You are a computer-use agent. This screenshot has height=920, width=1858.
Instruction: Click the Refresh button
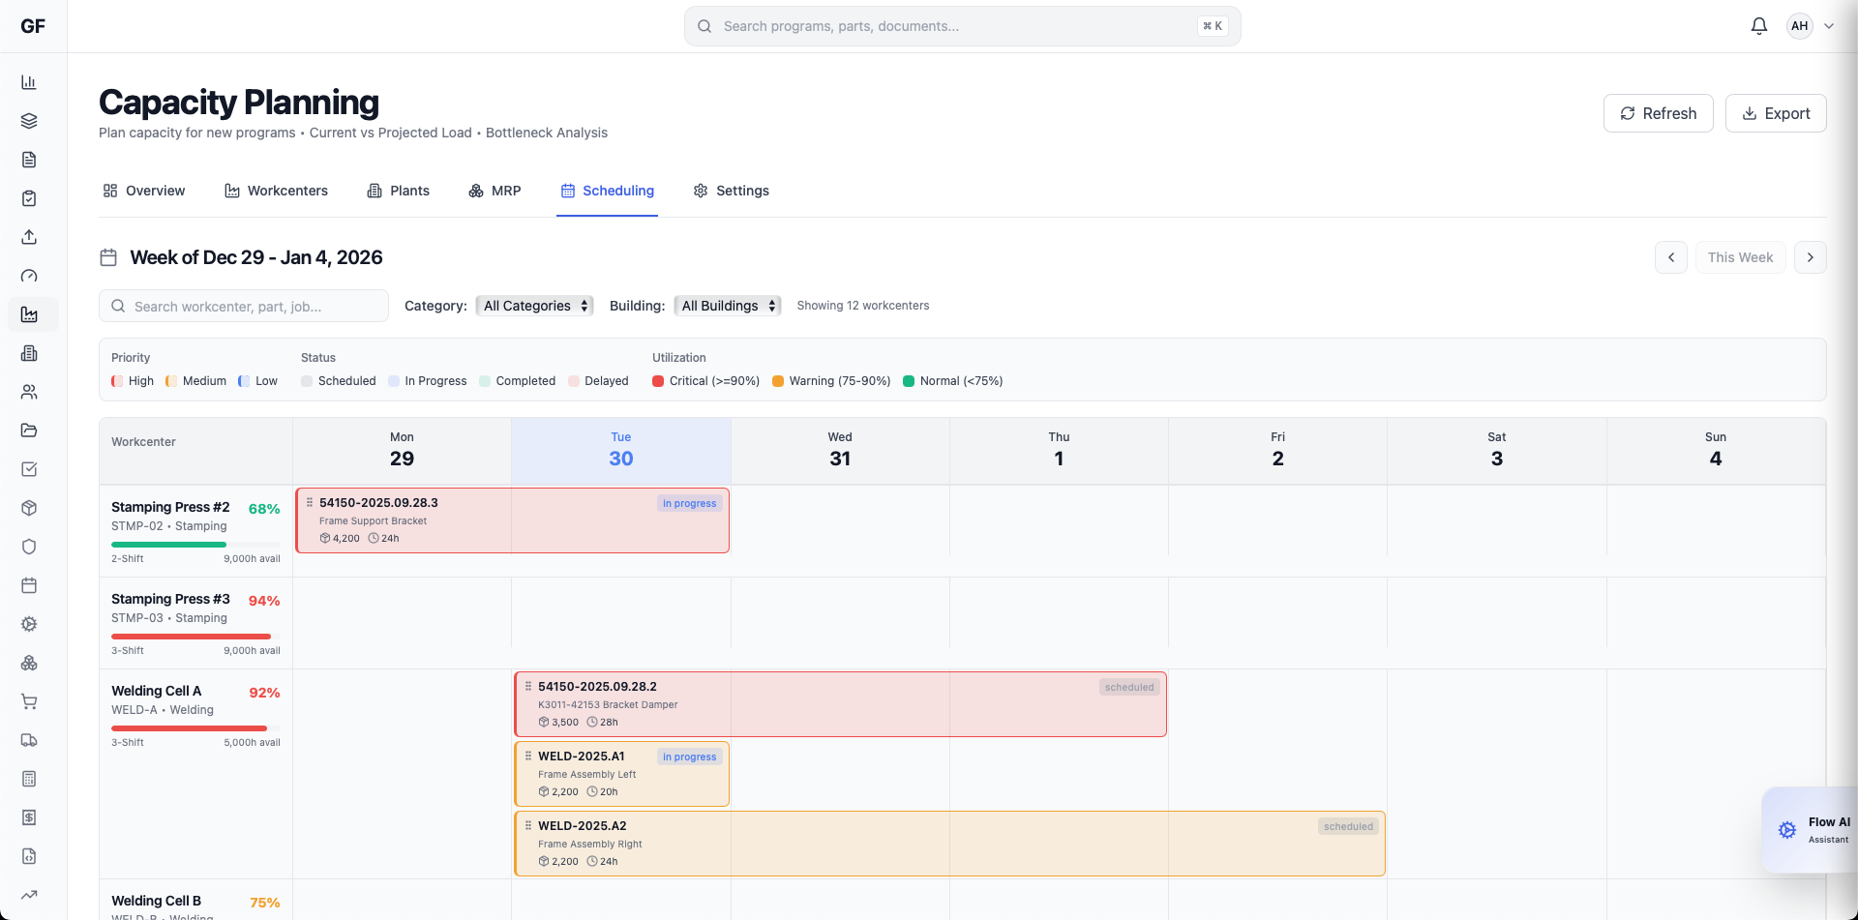(x=1658, y=113)
